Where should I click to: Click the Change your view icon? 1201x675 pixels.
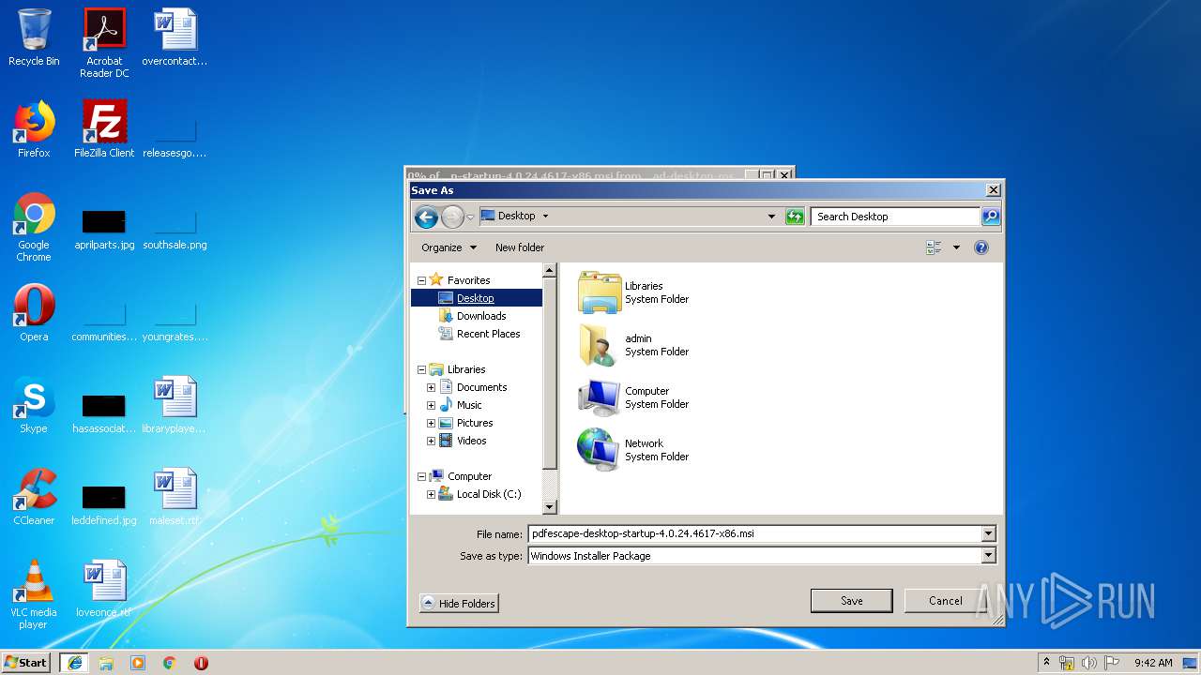(x=934, y=247)
